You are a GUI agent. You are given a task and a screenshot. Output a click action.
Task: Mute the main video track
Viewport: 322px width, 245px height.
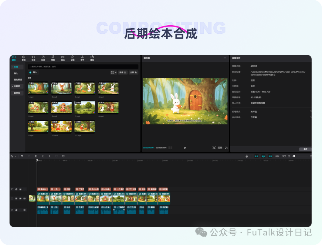click(24, 199)
